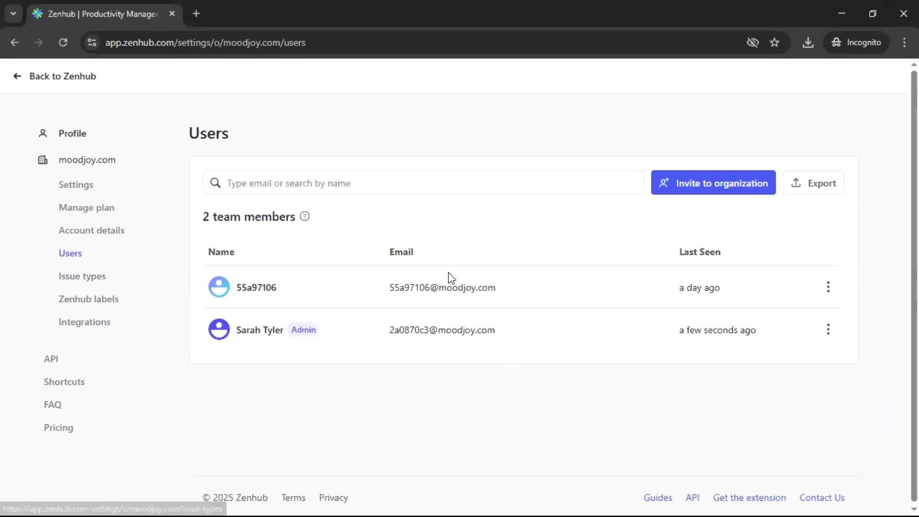
Task: Open site information icon in address bar
Action: [91, 43]
